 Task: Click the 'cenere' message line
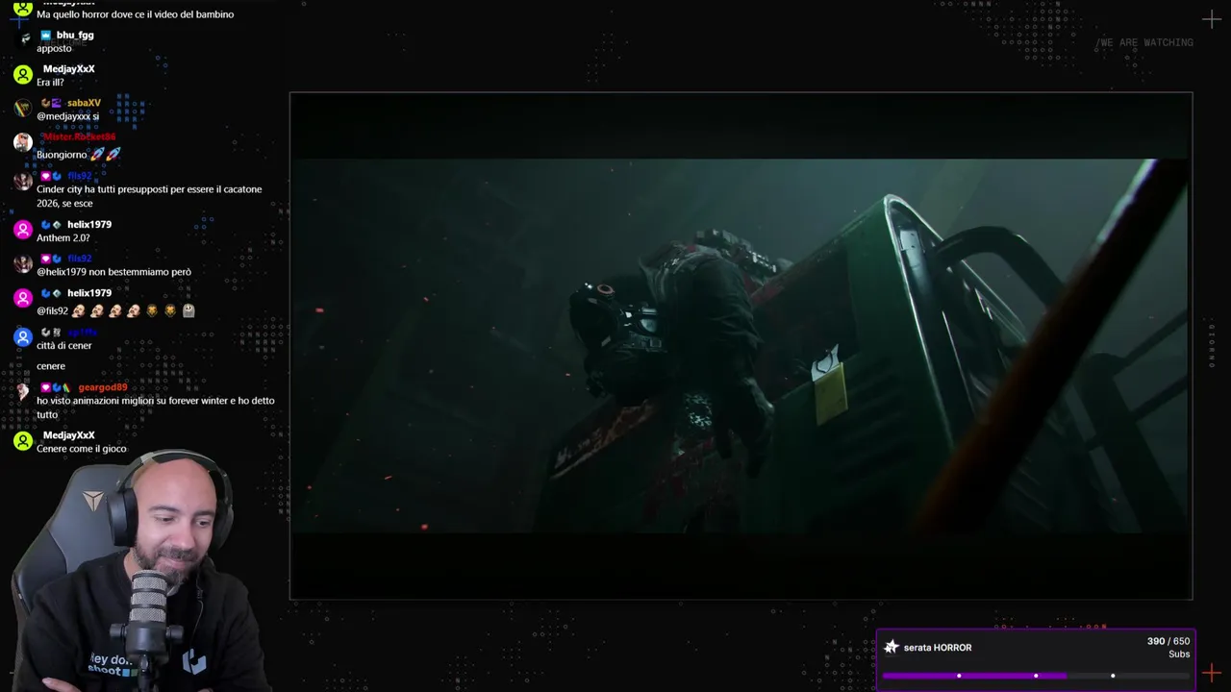click(51, 366)
